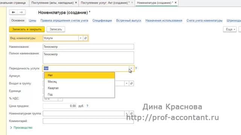Click the Номенклатурная группа input field
Screen dimensions: 241x135
click(84, 113)
